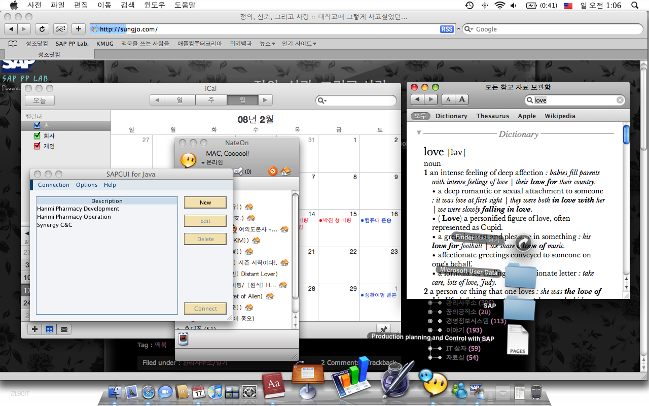Screen dimensions: 649x406
Task: Launch Keynote podium icon in Dock
Action: coord(307,382)
